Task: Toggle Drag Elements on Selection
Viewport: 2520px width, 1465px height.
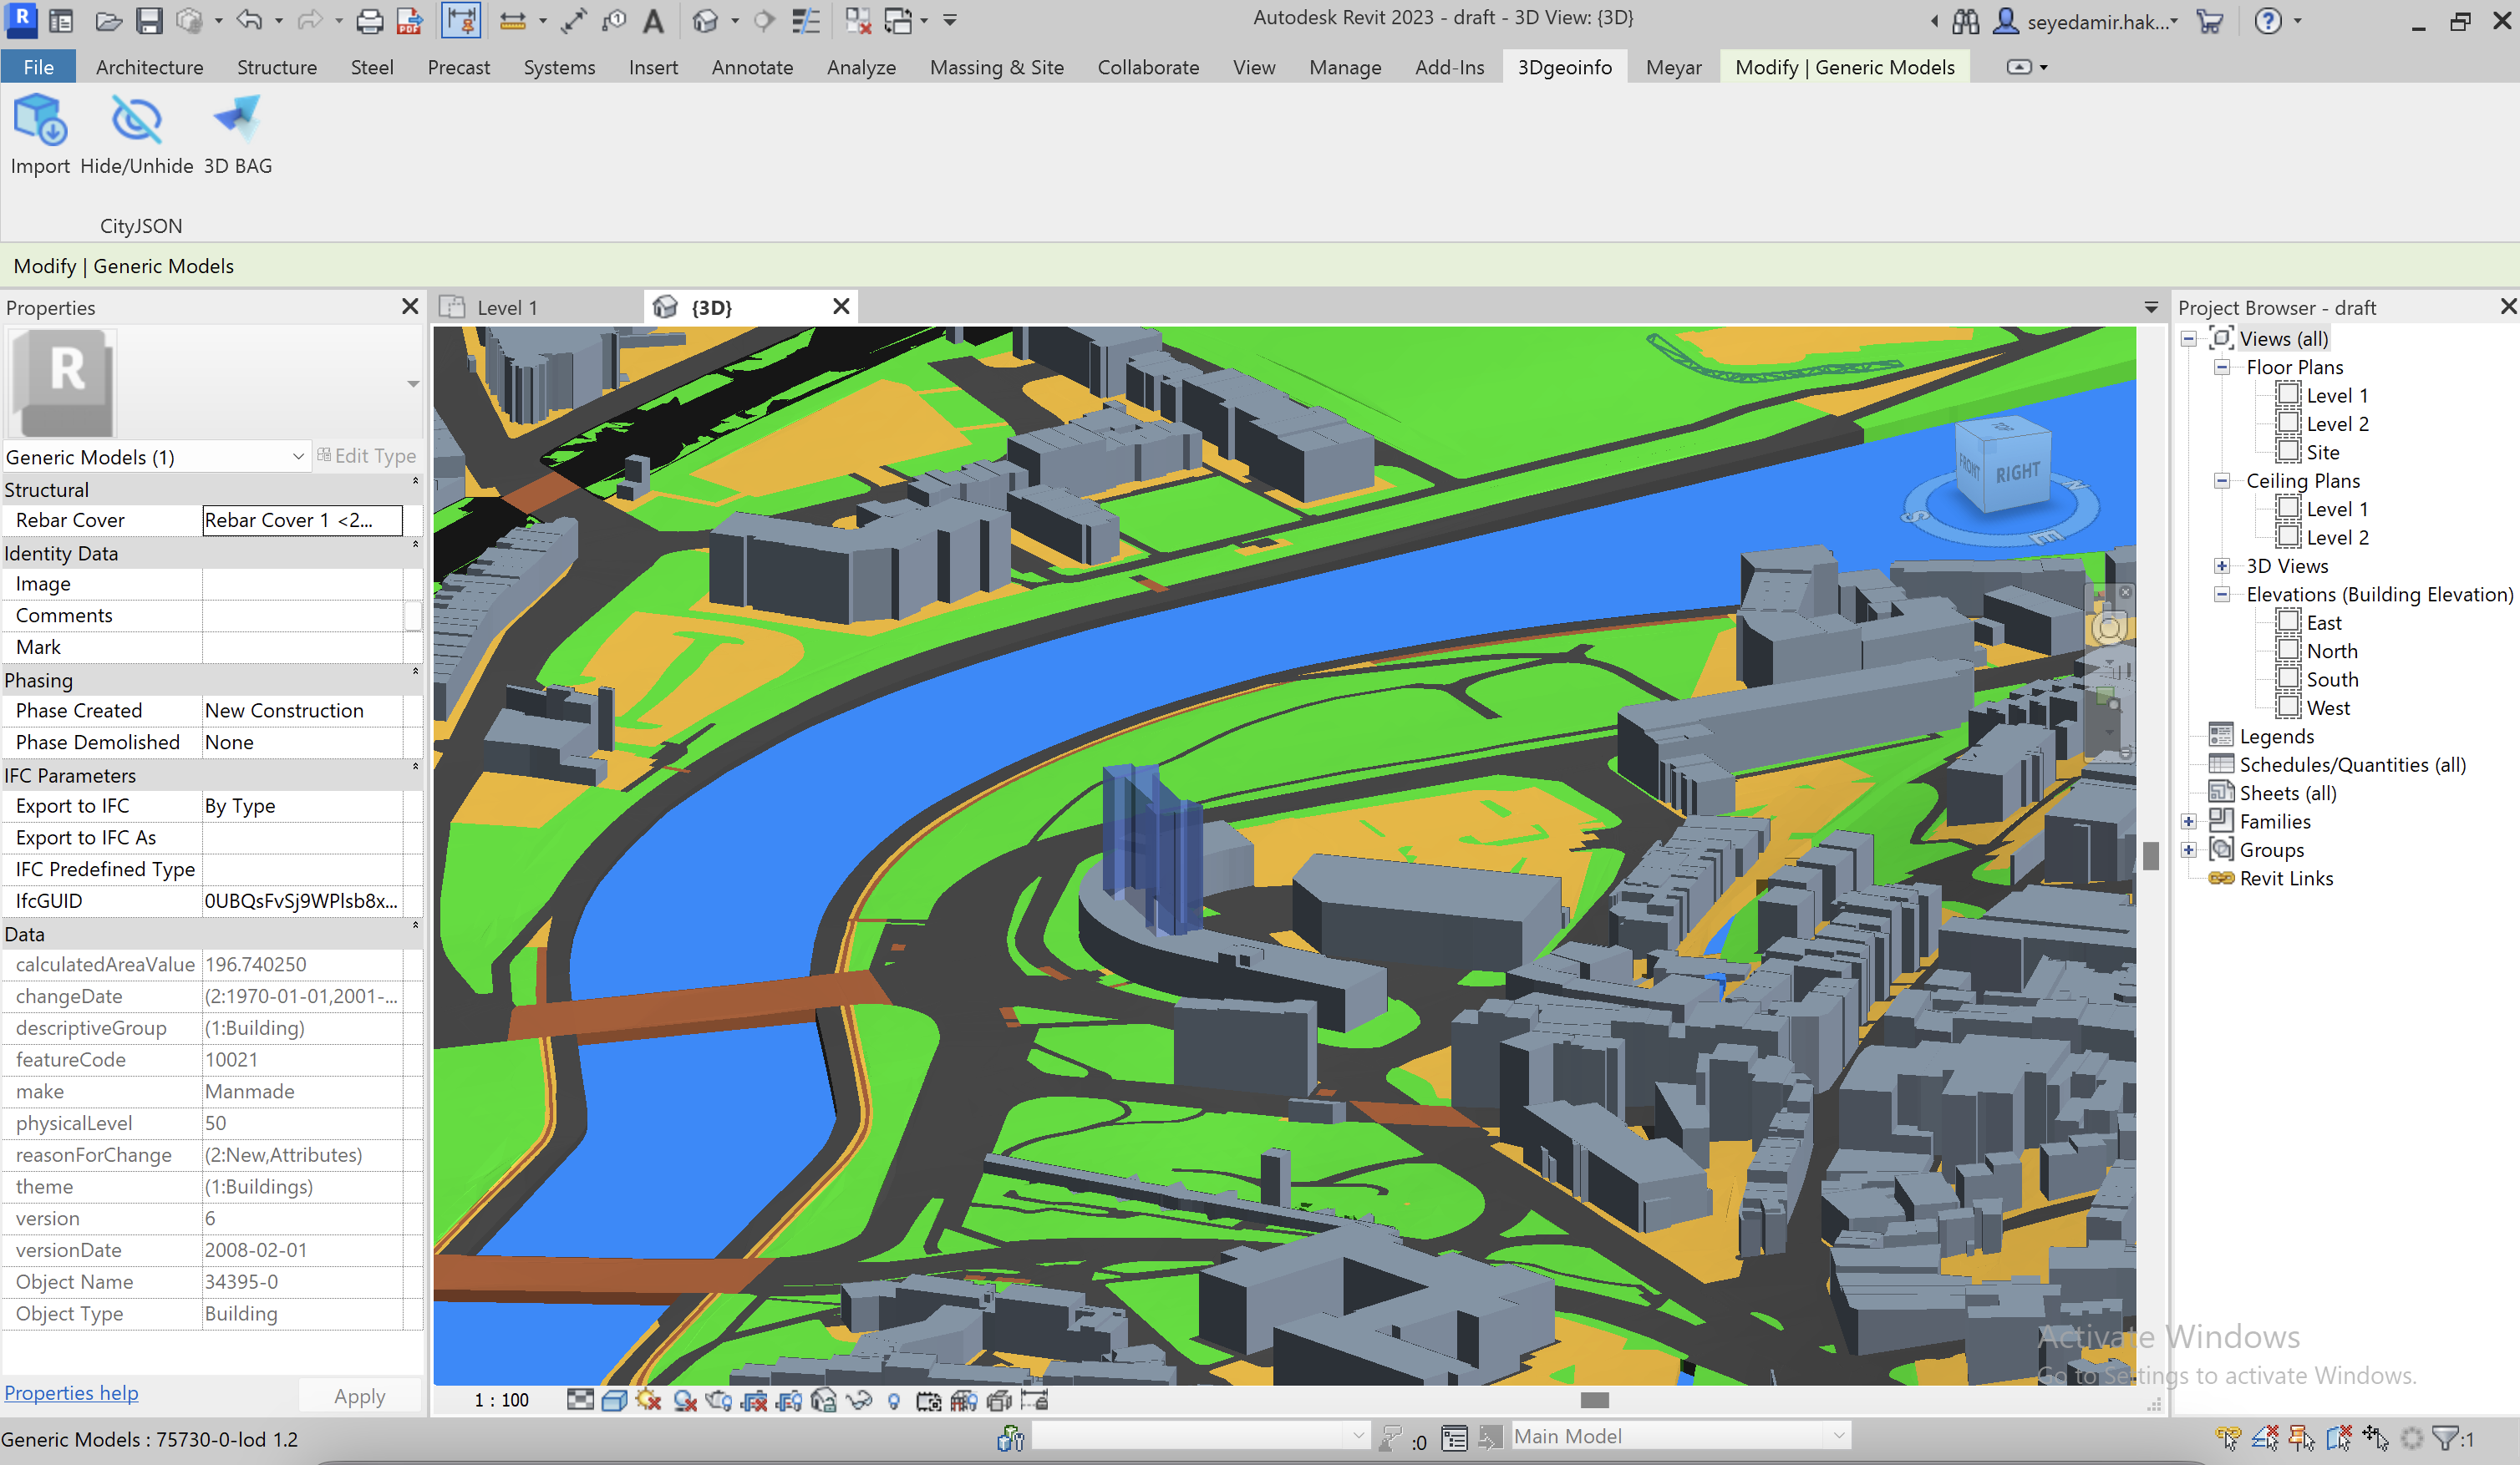Action: click(x=2376, y=1438)
